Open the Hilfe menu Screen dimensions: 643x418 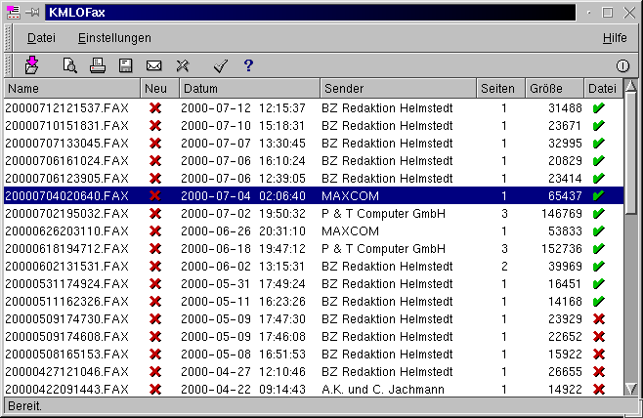click(x=615, y=38)
